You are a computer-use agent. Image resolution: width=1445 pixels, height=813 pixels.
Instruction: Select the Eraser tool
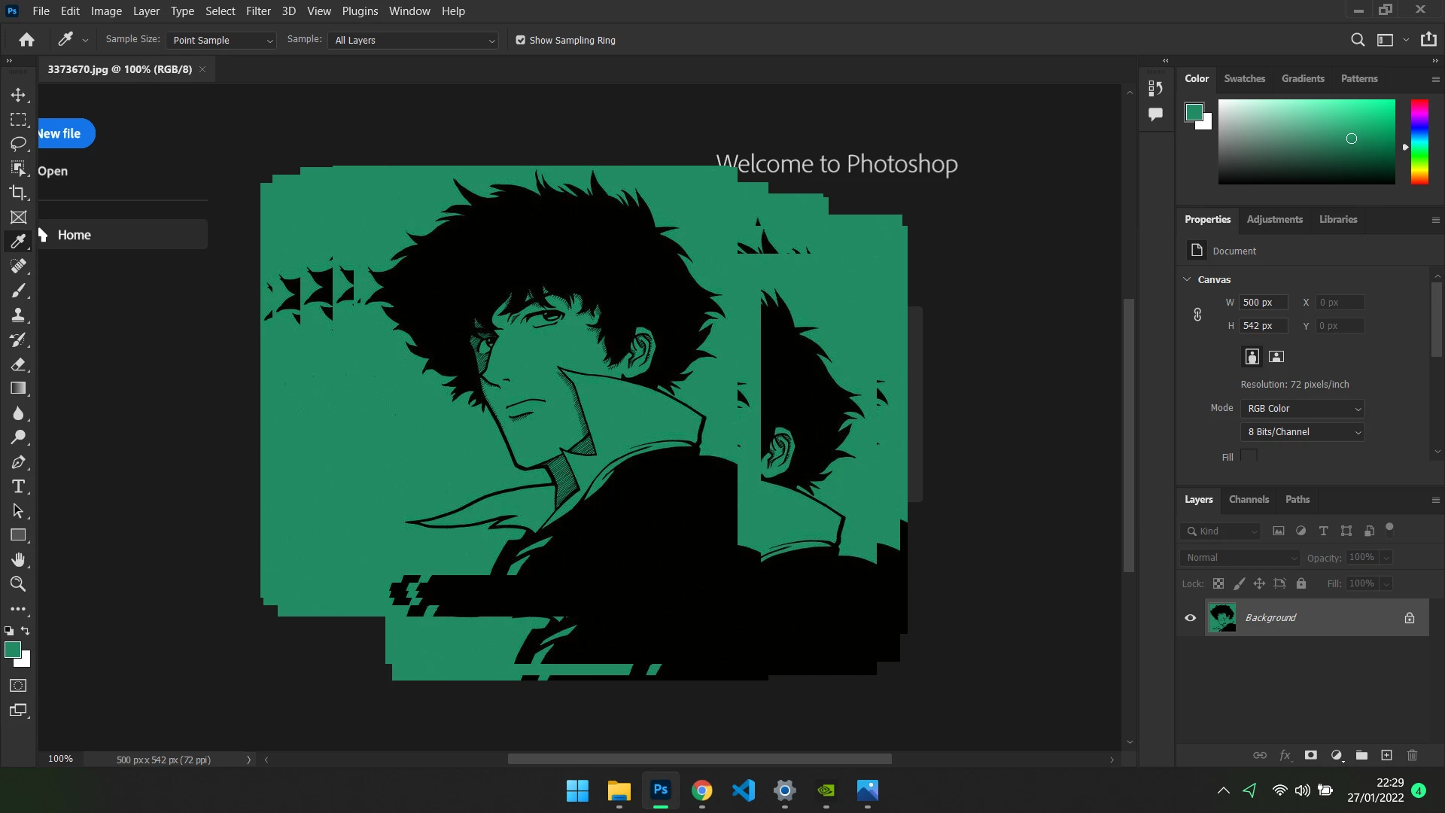[x=18, y=364]
